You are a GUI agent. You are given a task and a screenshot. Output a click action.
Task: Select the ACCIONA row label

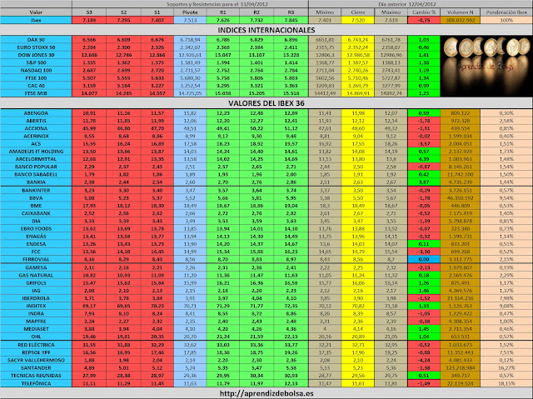(x=36, y=128)
